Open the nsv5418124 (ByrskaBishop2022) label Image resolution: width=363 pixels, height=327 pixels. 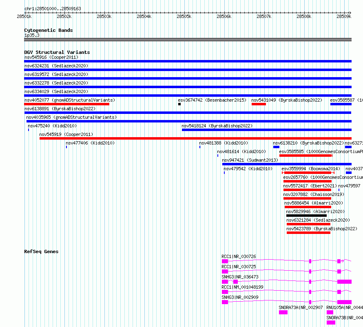[x=217, y=126]
